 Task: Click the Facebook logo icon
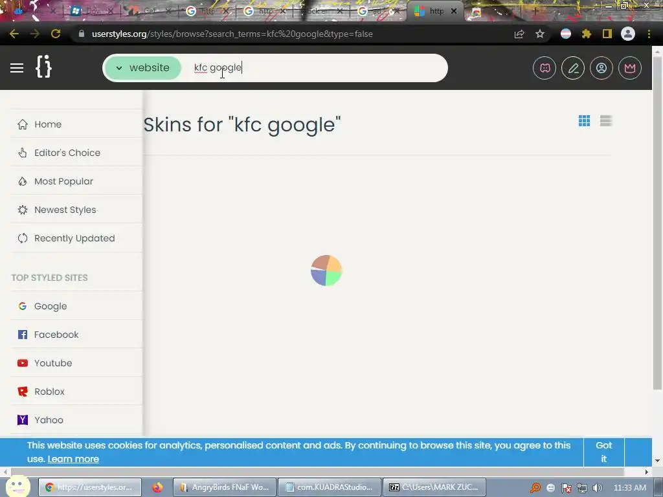click(x=23, y=335)
